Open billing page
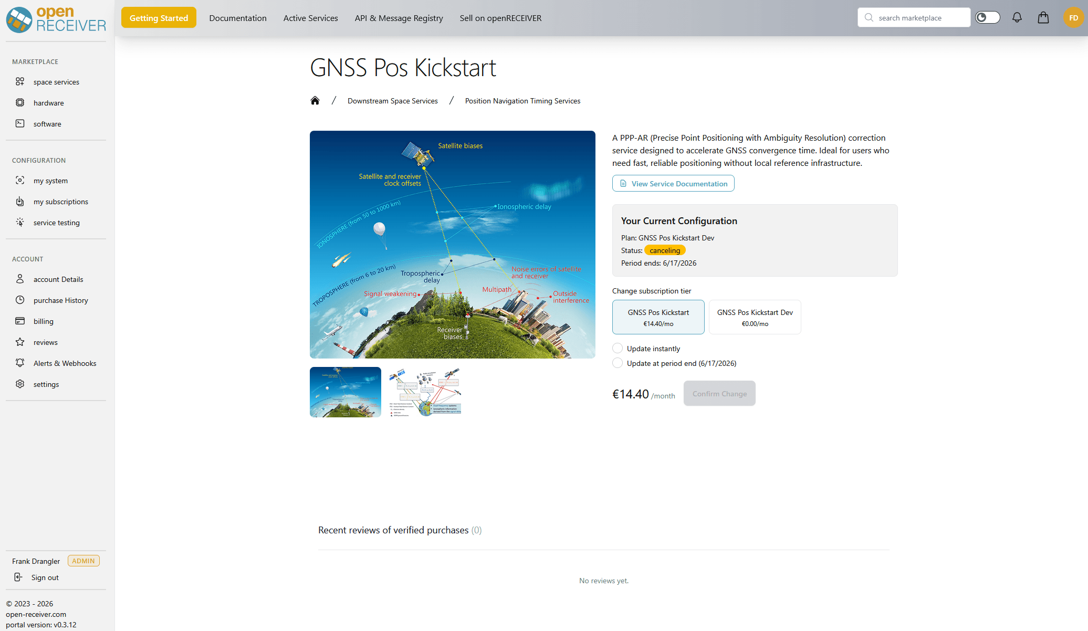 tap(44, 321)
